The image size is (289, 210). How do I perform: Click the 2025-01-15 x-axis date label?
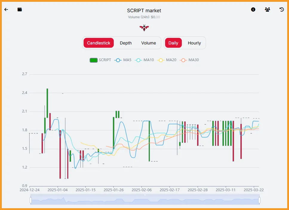click(x=85, y=190)
